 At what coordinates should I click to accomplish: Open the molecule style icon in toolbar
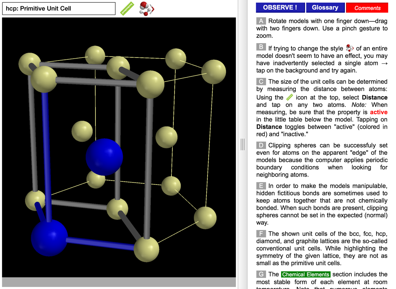(147, 9)
